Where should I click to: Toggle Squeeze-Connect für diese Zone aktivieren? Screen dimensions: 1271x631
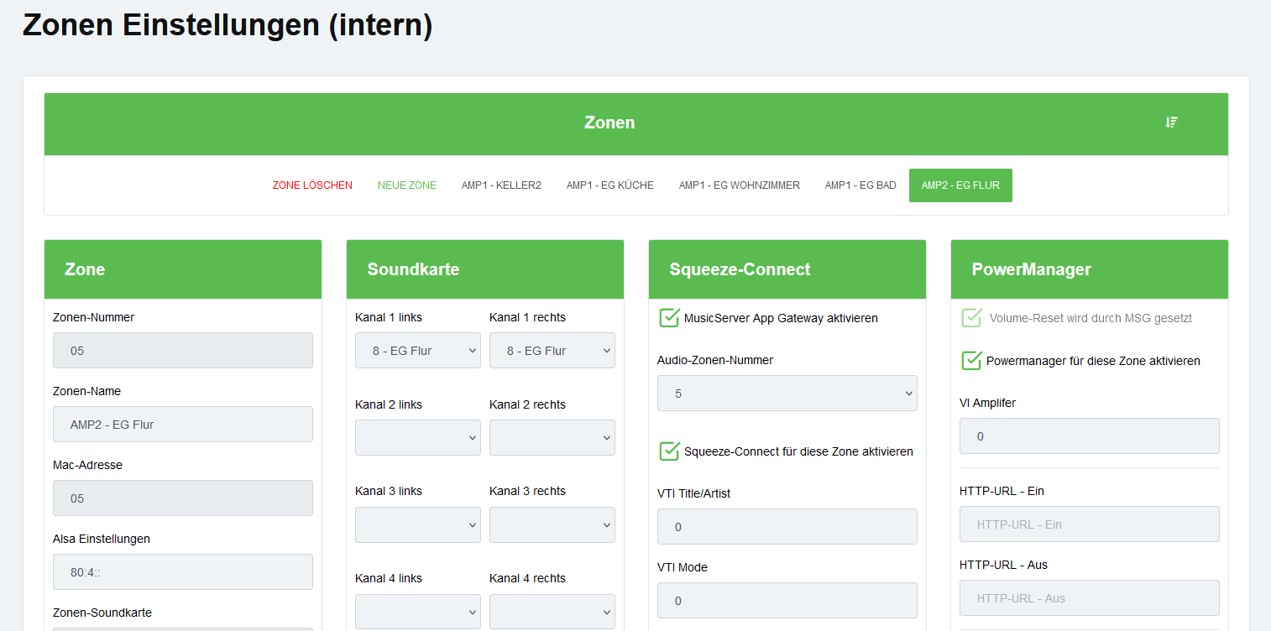point(669,451)
